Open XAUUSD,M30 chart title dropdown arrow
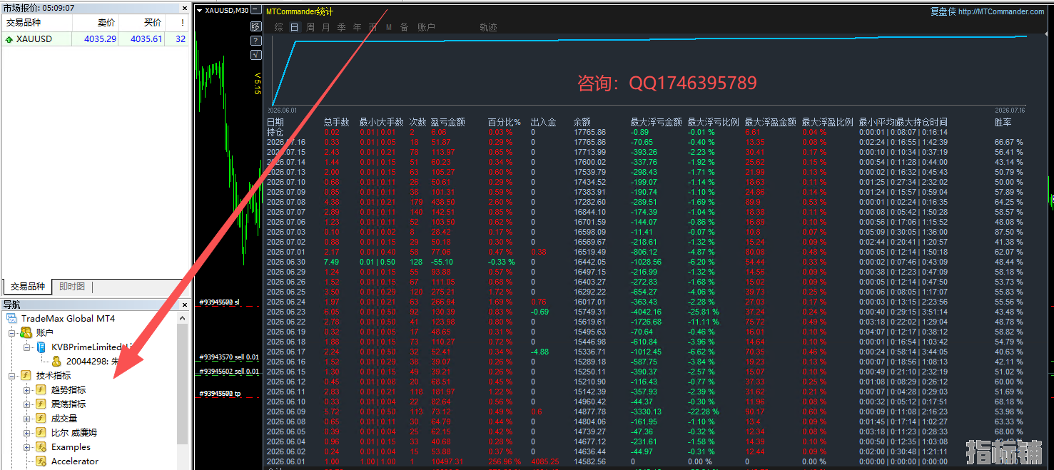The width and height of the screenshot is (1054, 470). (200, 11)
